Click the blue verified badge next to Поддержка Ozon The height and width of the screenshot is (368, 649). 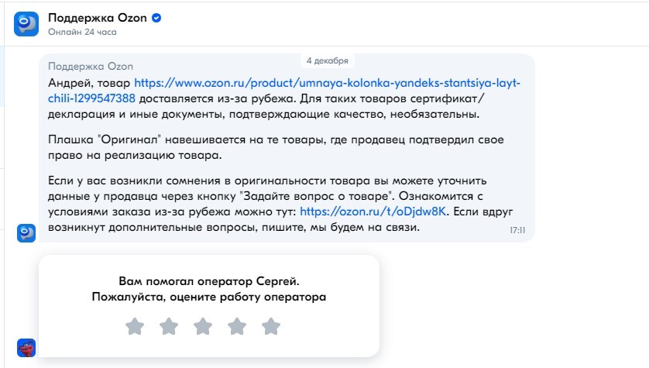[156, 18]
